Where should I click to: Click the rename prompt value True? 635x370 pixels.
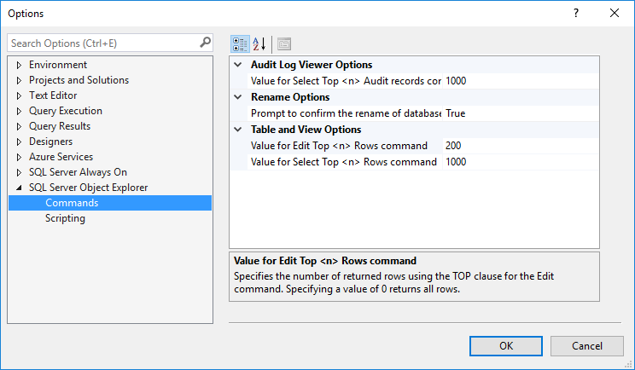[x=521, y=113]
